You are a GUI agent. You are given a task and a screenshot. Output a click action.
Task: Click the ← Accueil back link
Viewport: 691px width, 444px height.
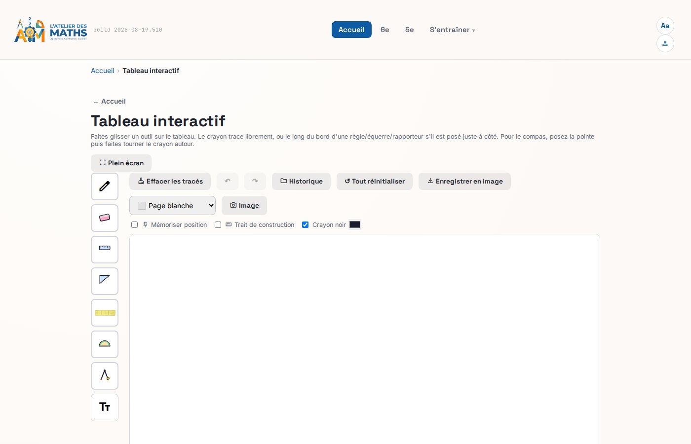click(x=110, y=101)
